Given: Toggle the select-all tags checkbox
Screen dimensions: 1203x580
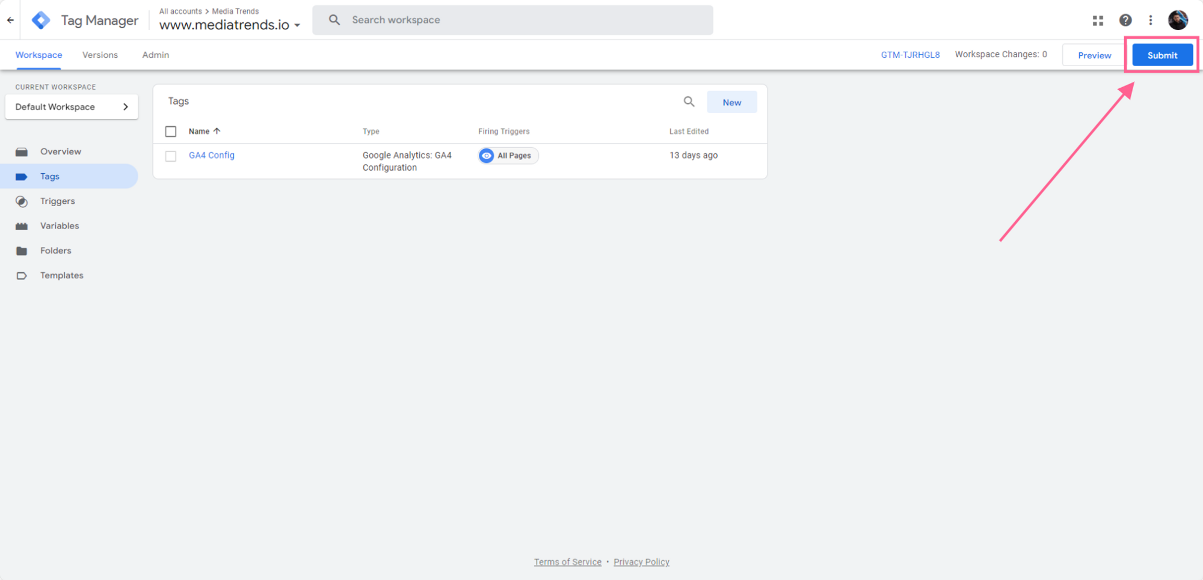Looking at the screenshot, I should pos(171,131).
